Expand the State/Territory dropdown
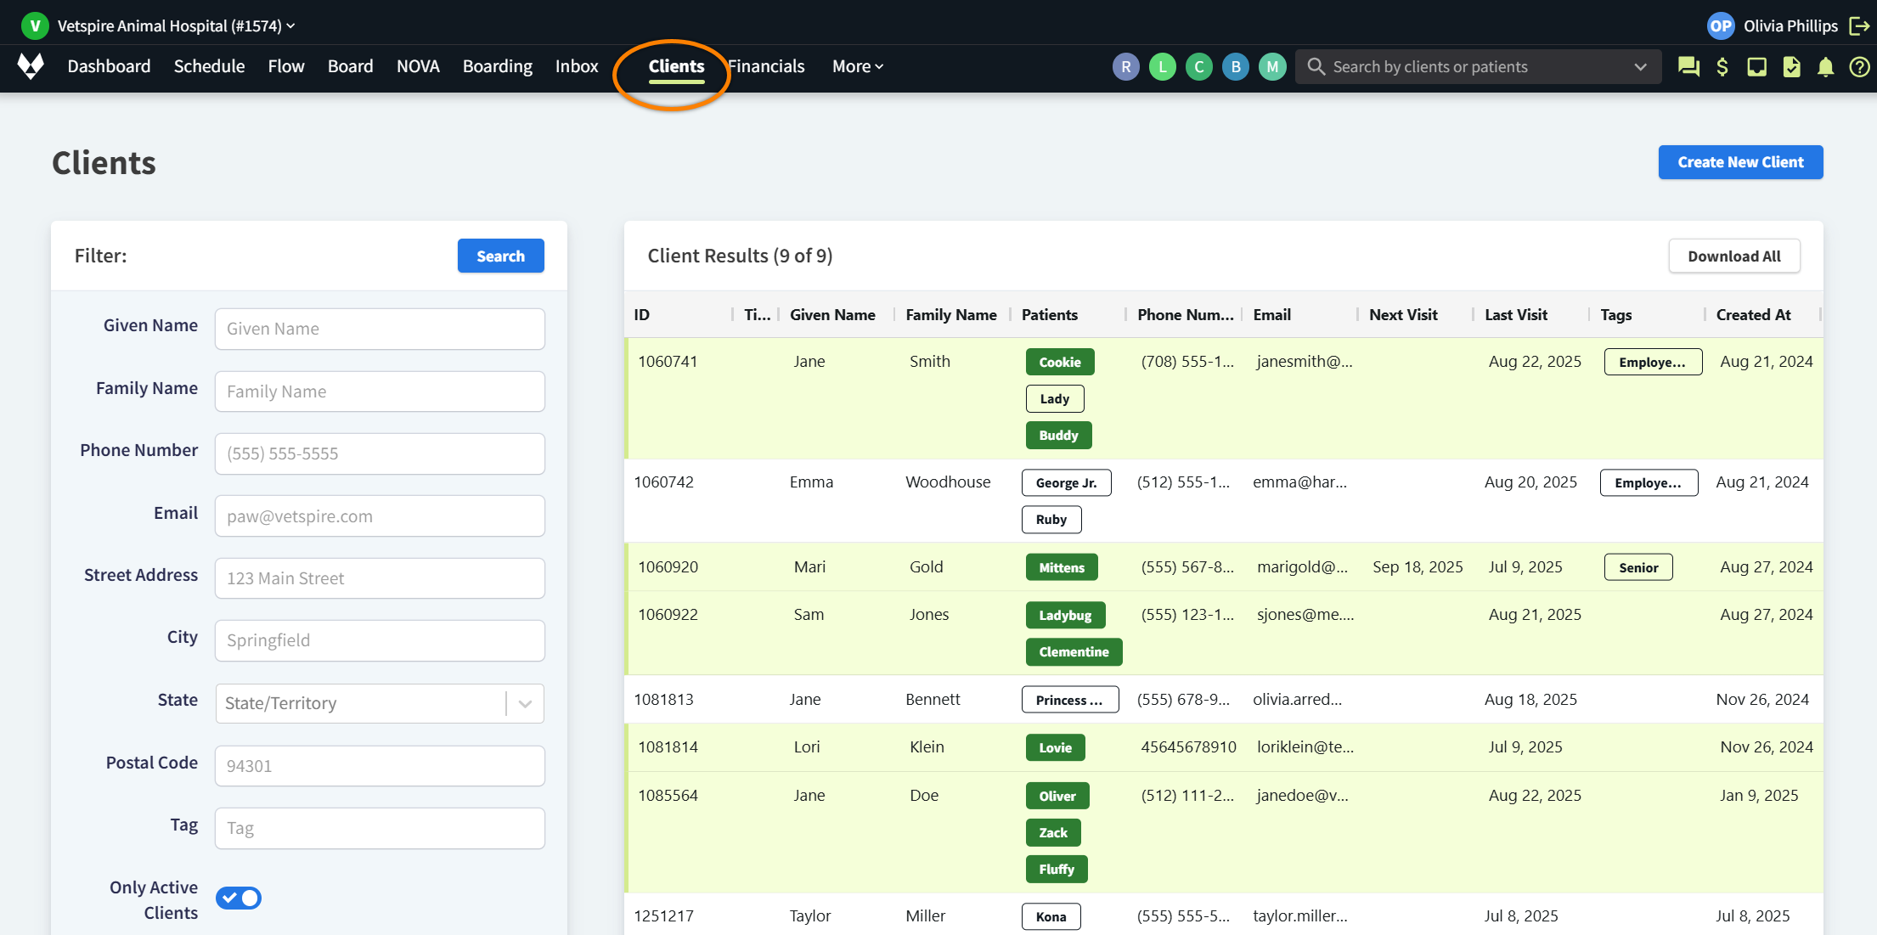1877x935 pixels. 525,703
